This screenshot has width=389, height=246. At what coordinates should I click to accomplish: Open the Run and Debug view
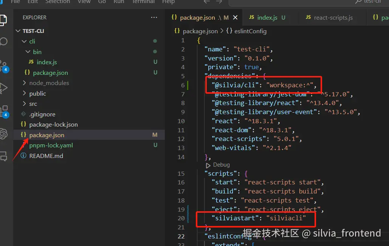pos(3,88)
